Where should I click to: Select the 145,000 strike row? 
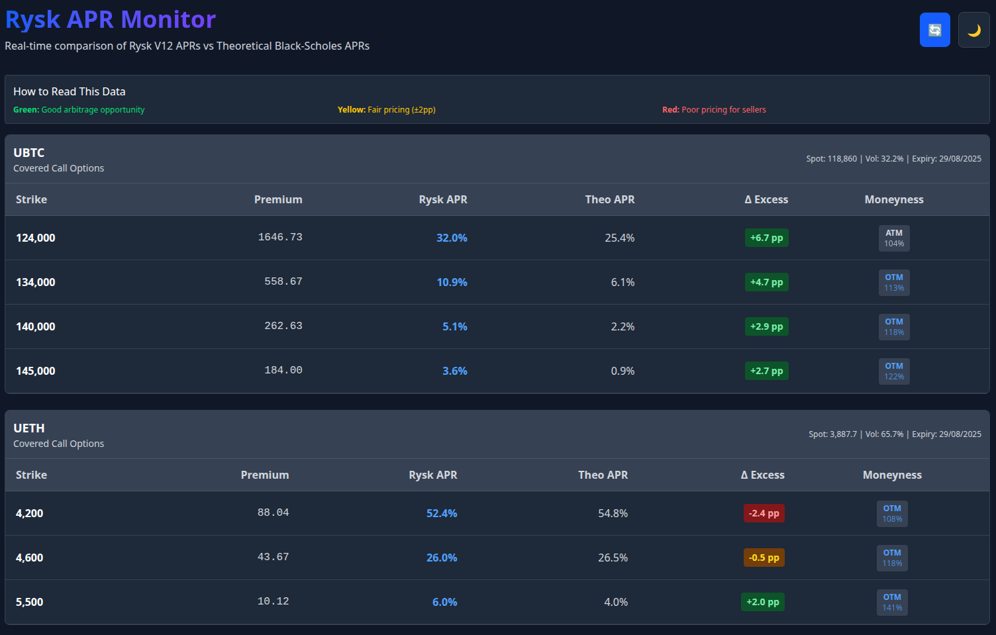coord(497,371)
